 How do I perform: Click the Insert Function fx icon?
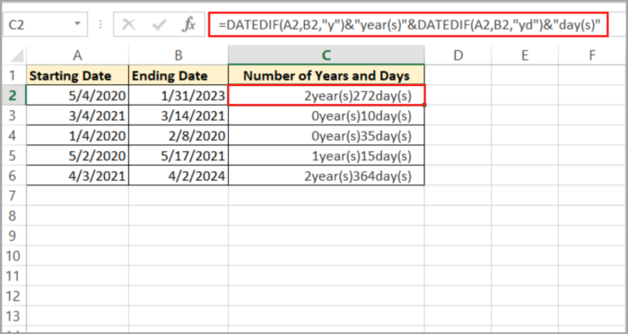pos(188,25)
